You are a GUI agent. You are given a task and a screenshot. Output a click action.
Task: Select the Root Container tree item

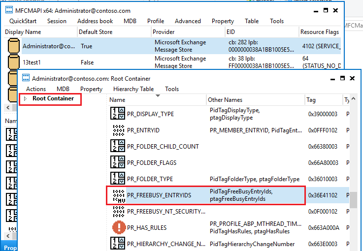(x=53, y=98)
